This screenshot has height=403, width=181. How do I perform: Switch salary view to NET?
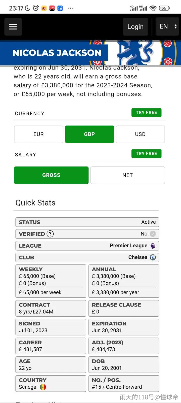click(128, 175)
